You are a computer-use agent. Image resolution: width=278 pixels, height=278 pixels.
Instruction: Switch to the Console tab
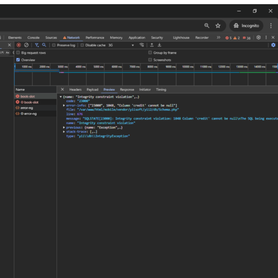pos(33,38)
